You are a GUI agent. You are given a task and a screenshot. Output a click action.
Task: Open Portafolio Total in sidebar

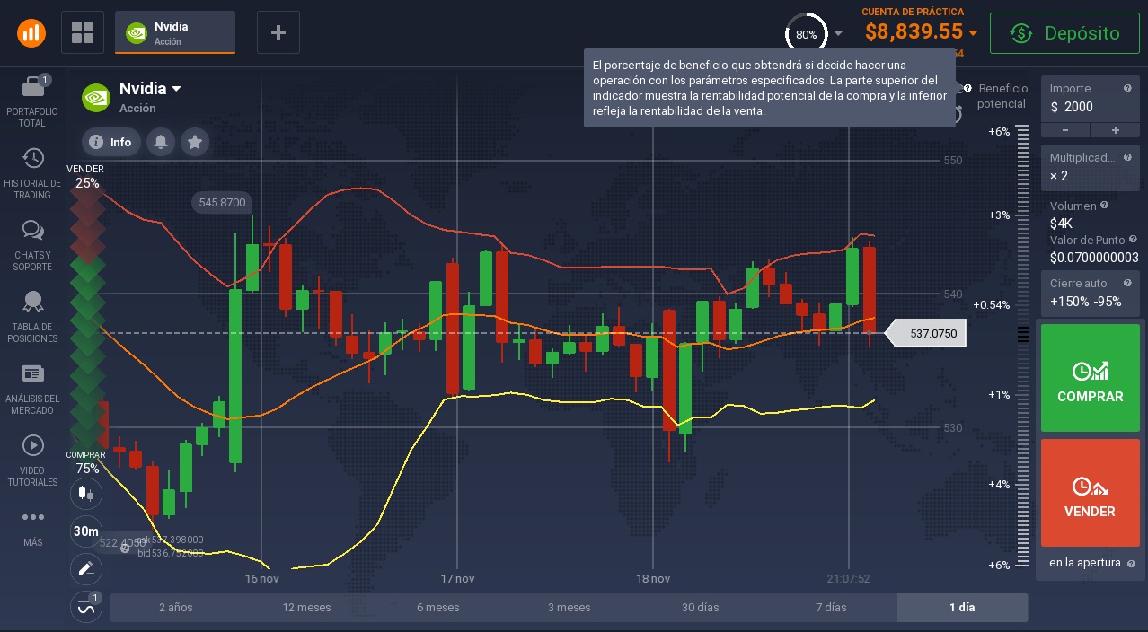[x=32, y=101]
